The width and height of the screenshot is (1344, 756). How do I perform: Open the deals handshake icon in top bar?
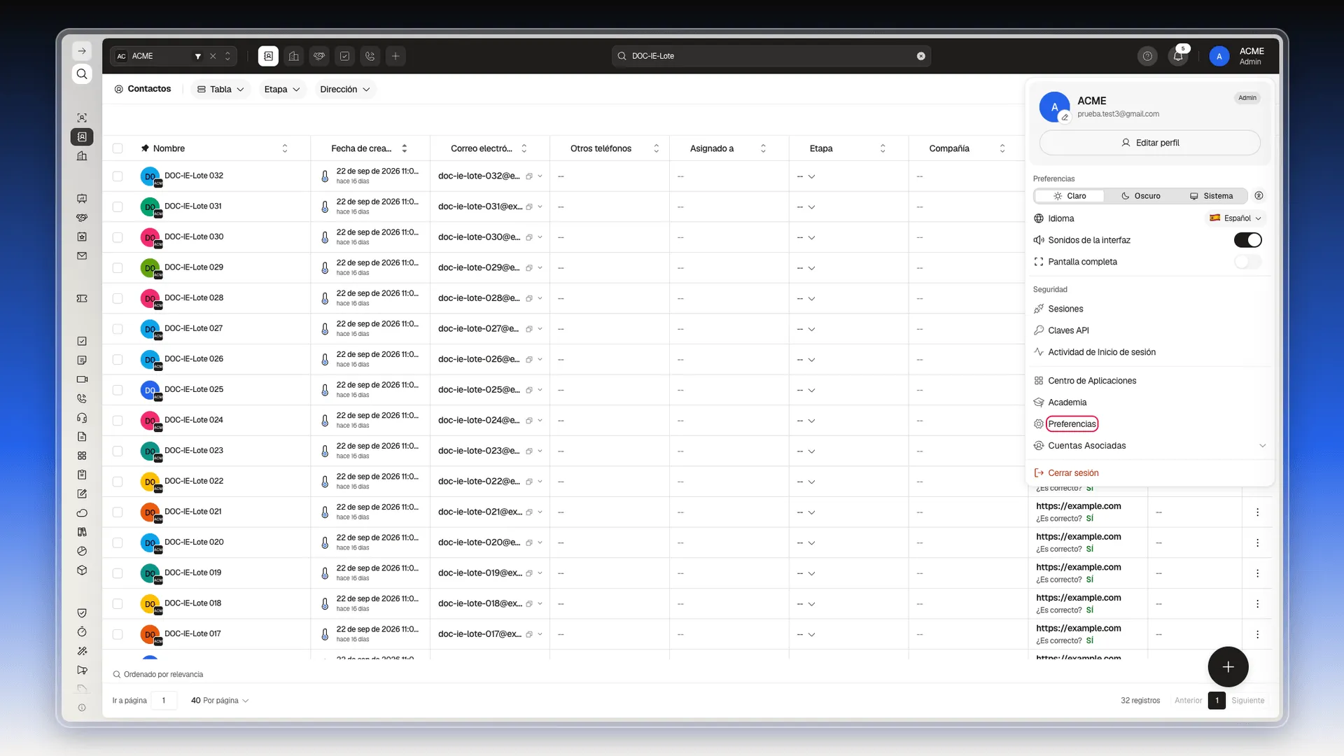pos(319,56)
